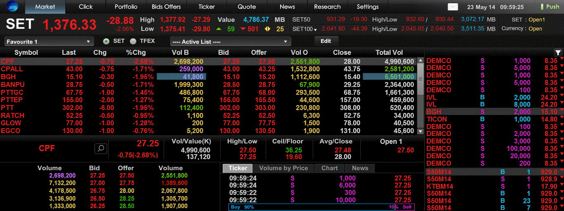This screenshot has width=564, height=211.
Task: Switch to the Ticker tab below
Action: click(x=238, y=168)
